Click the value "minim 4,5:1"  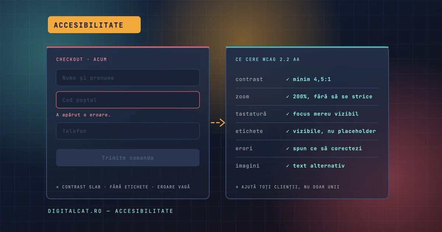tap(312, 79)
